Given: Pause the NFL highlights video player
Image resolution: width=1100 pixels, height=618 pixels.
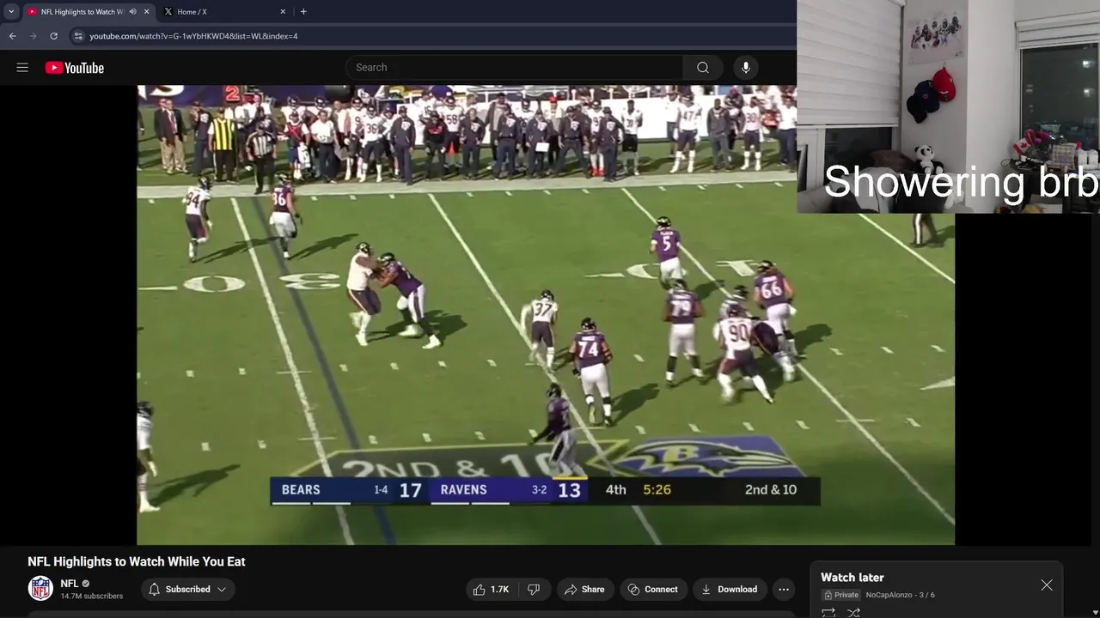Looking at the screenshot, I should click(546, 314).
